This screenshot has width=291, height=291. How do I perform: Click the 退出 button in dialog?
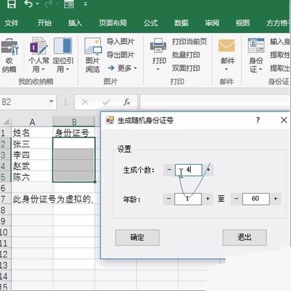(244, 237)
